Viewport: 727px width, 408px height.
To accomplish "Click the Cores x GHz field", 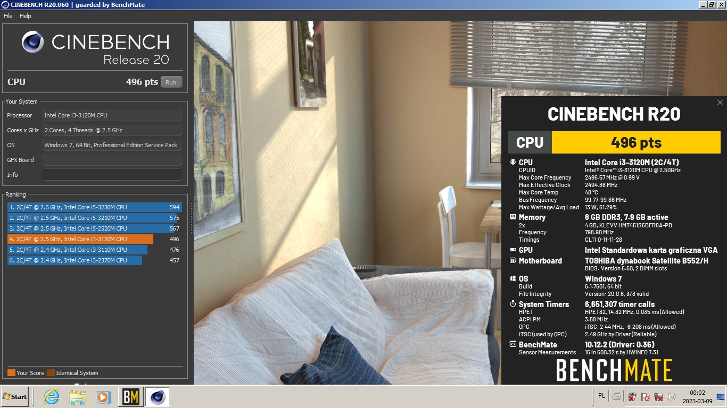I will coord(112,130).
